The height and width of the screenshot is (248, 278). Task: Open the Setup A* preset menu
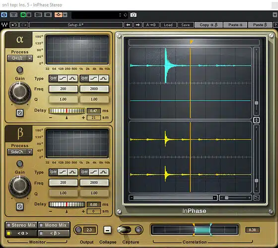click(x=76, y=25)
